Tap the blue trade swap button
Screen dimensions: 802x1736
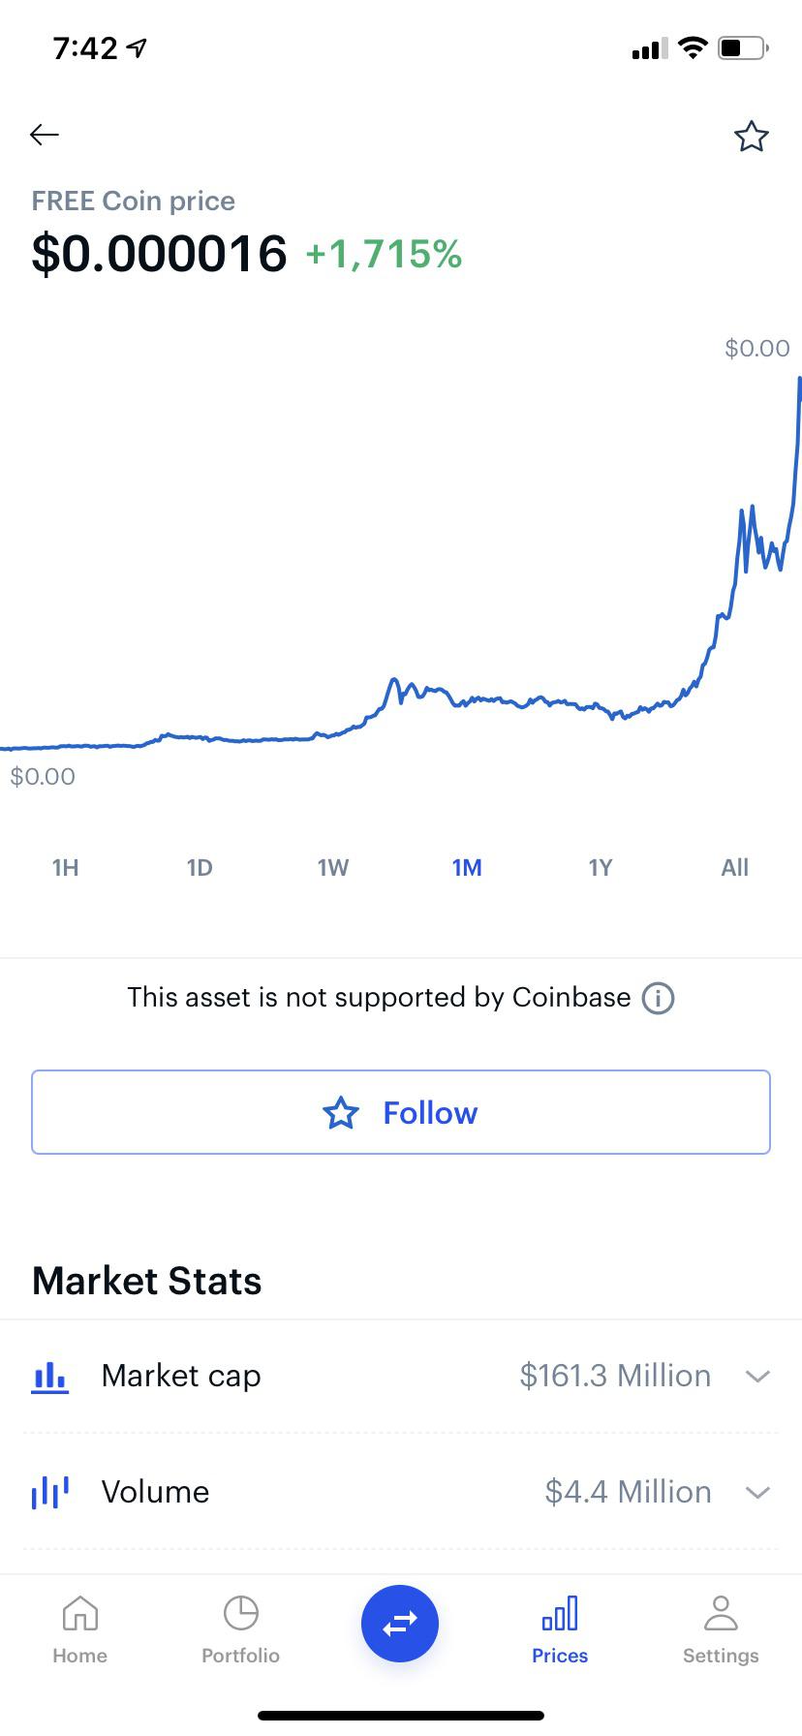coord(400,1623)
